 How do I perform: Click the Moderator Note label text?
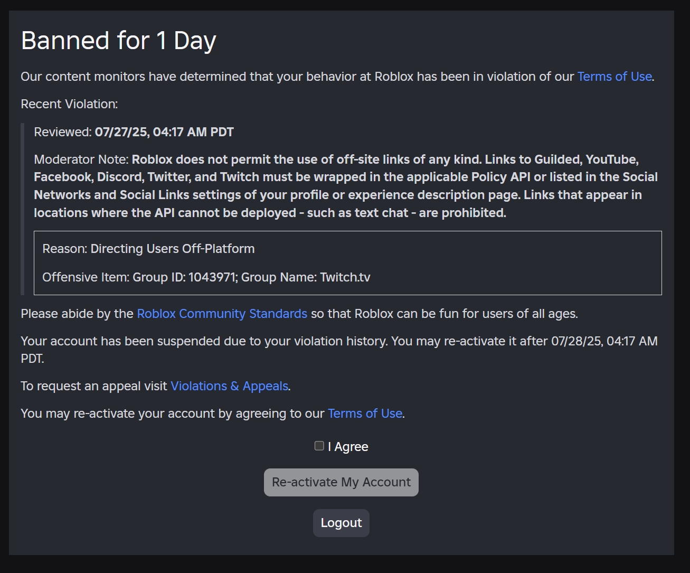[x=81, y=159]
